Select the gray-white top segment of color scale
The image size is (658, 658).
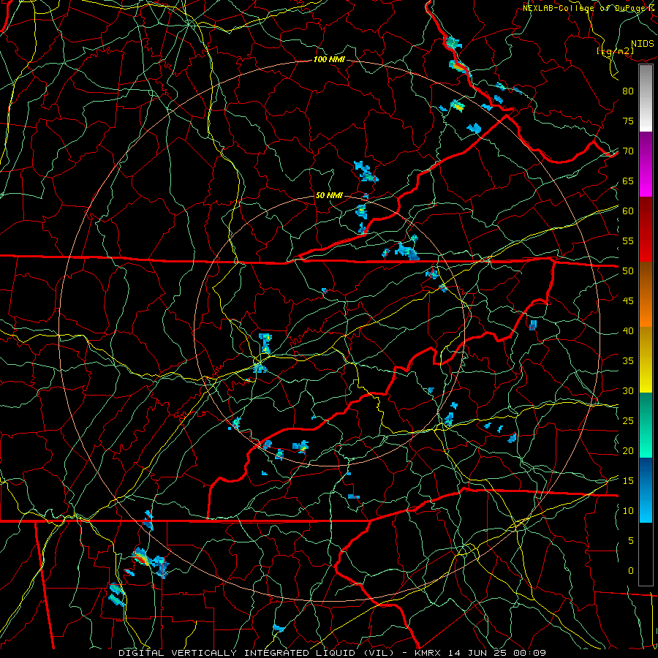click(x=646, y=98)
